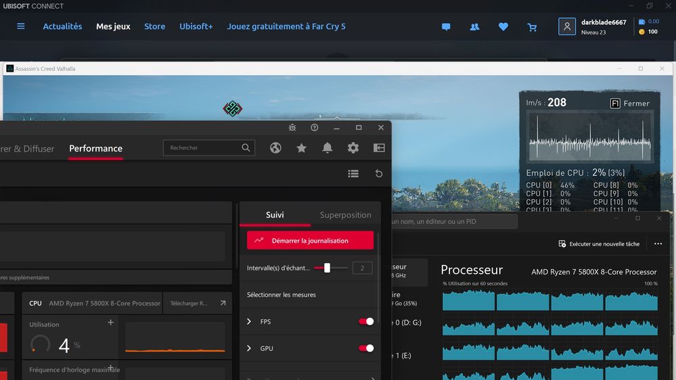Toggle the GPU measurement switch

[x=366, y=348]
